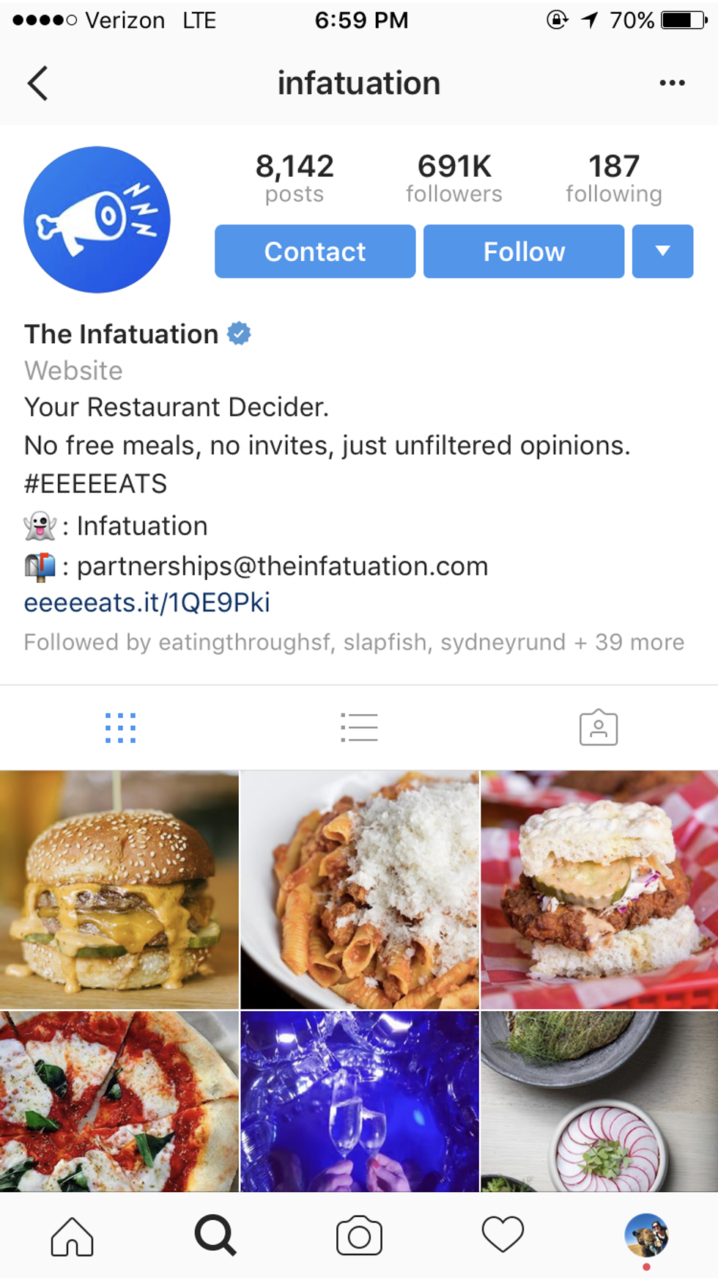Image resolution: width=718 pixels, height=1278 pixels.
Task: Go to Home feed icon
Action: (x=72, y=1236)
